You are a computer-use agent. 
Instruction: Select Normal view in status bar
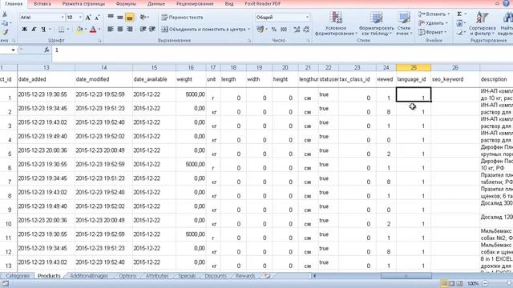[444, 283]
